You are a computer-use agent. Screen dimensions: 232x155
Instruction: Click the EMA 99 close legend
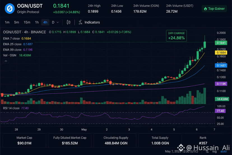18,50
